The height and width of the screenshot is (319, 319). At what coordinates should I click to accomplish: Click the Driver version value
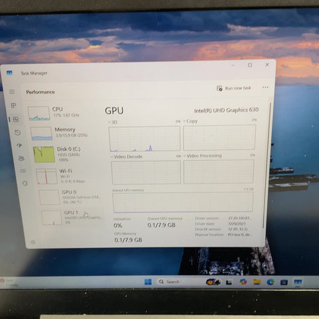[x=239, y=218]
